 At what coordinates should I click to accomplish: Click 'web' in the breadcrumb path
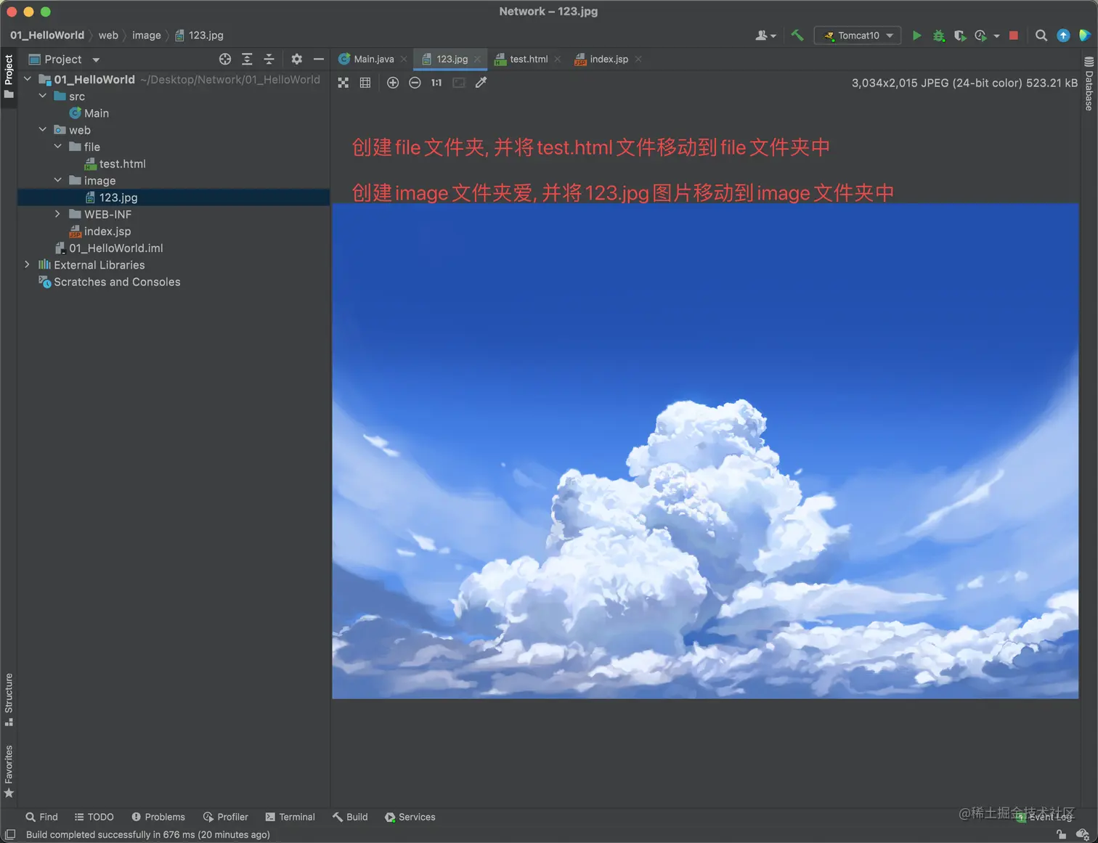[x=108, y=35]
